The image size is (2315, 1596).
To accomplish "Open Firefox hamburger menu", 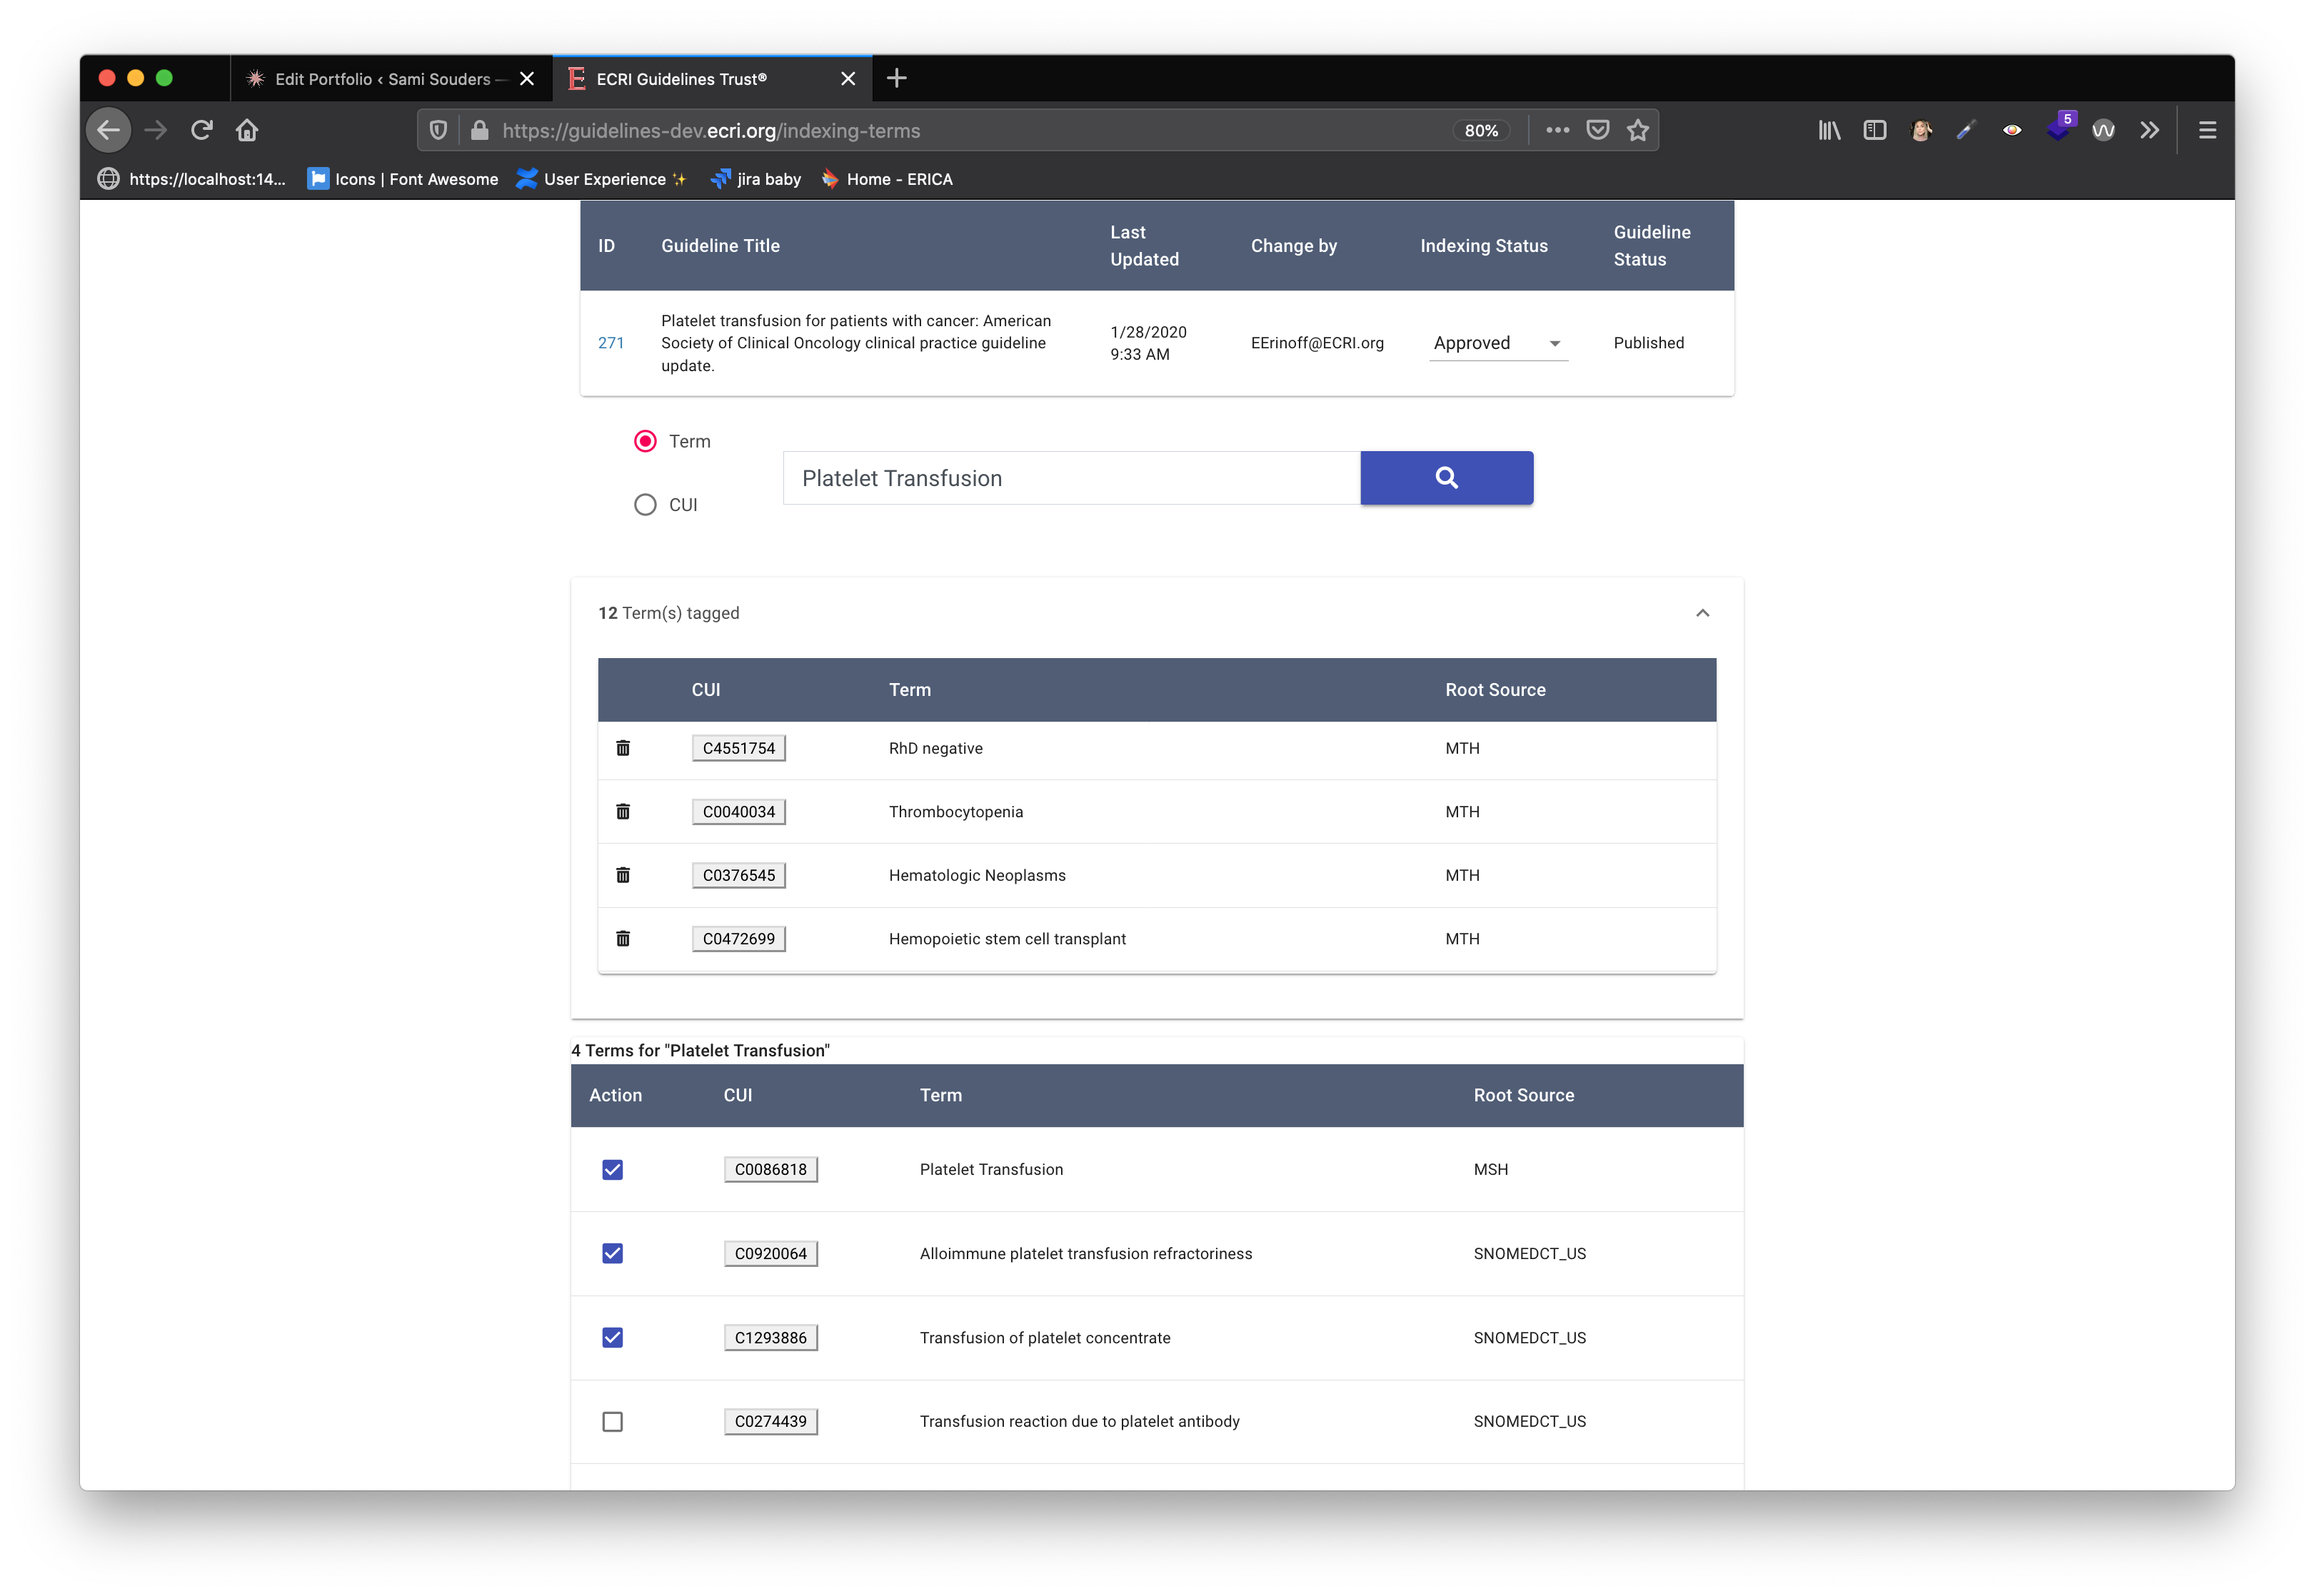I will (2207, 130).
